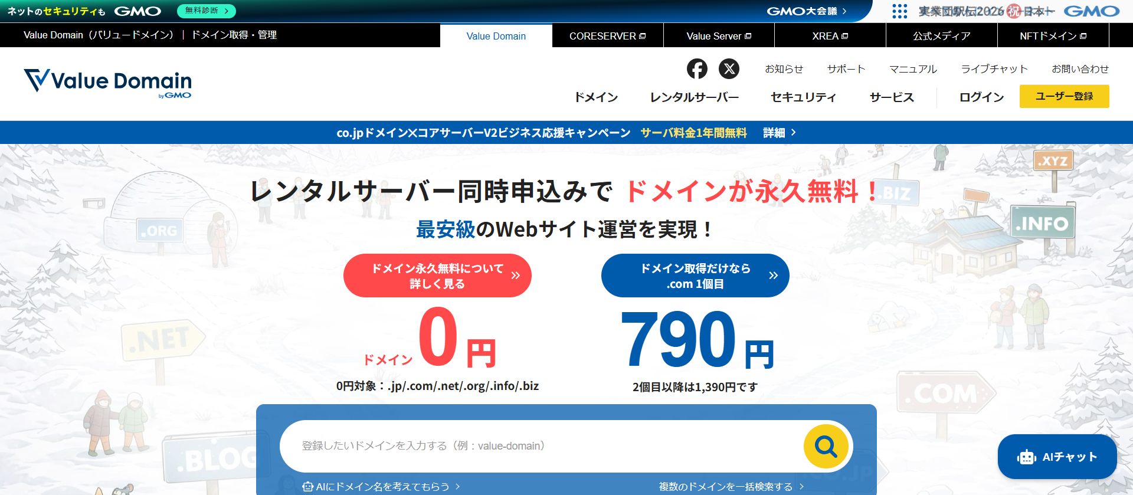Open the X social icon link
1133x495 pixels.
coord(729,69)
